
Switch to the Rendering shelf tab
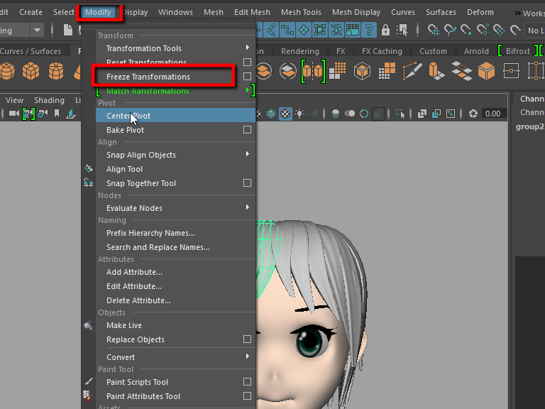tap(299, 51)
